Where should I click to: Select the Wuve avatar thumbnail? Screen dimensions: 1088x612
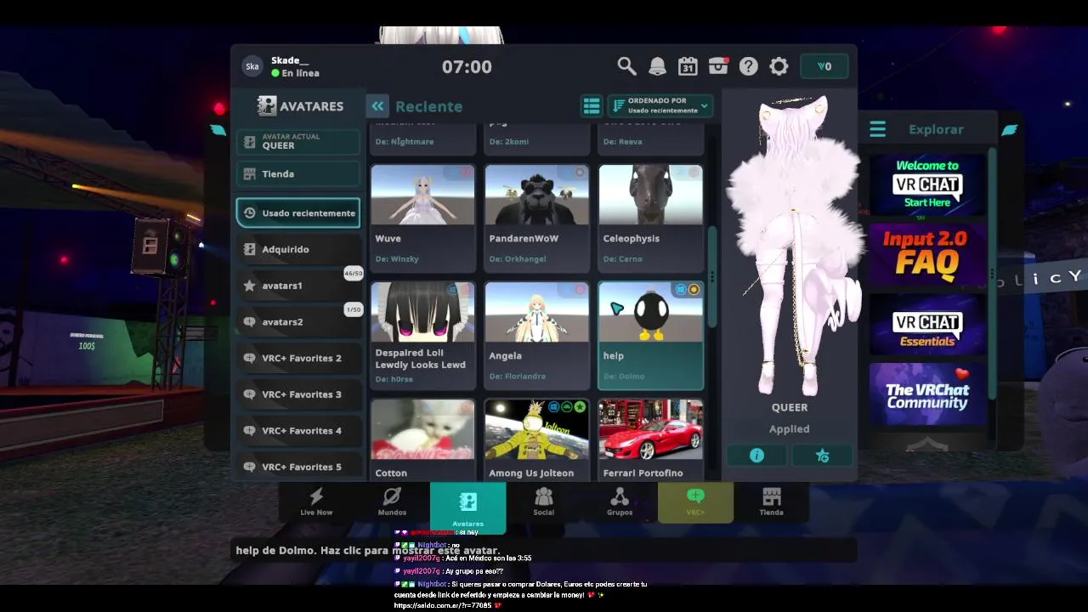point(422,195)
